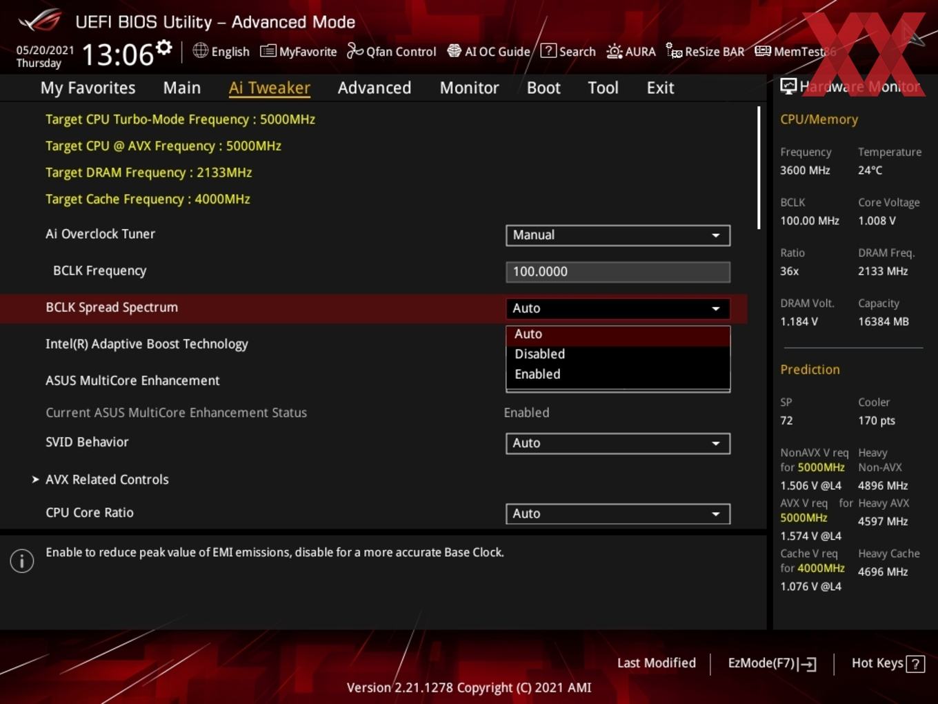Select ASUS MultiCore Enhancement row
The height and width of the screenshot is (704, 938).
pos(373,381)
